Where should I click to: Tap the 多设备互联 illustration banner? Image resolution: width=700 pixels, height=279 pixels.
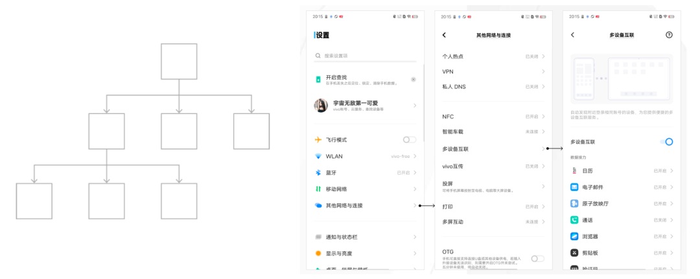pos(622,80)
